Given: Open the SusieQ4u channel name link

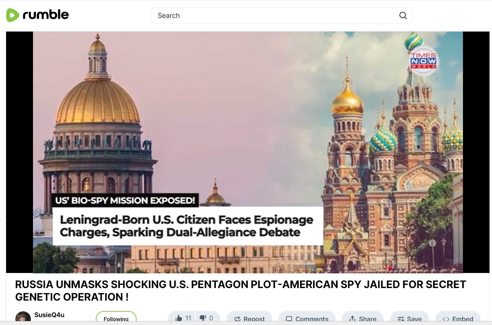Looking at the screenshot, I should tap(49, 315).
